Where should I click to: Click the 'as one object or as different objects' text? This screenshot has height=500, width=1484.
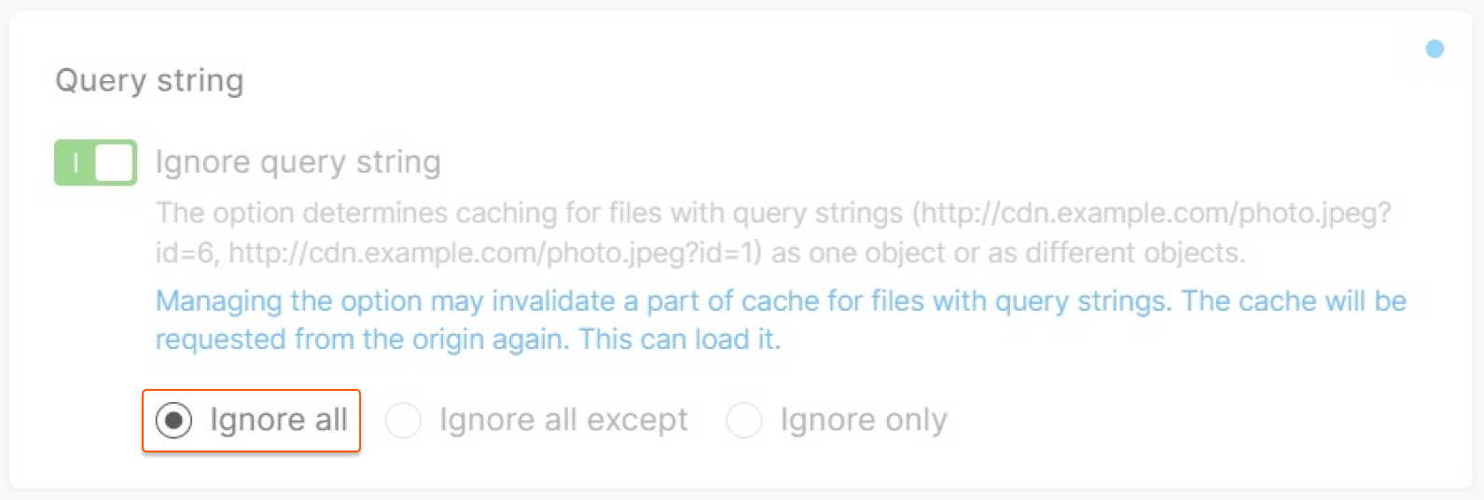click(x=1007, y=253)
